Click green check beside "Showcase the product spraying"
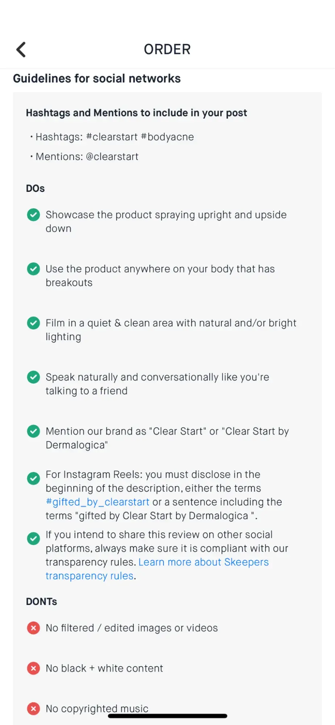This screenshot has height=725, width=335. tap(34, 215)
